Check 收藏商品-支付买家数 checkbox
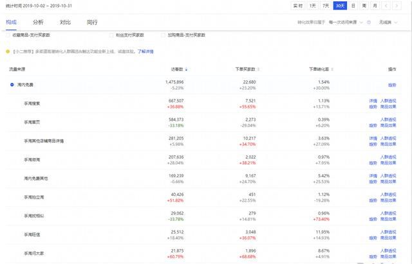The width and height of the screenshot is (412, 264). coord(8,35)
